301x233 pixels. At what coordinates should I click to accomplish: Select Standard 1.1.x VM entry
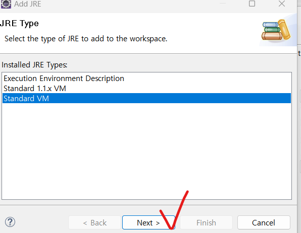click(146, 89)
